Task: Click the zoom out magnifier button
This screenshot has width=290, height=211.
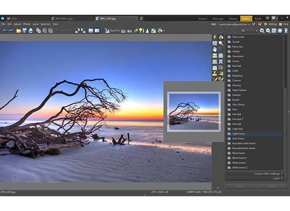Action: click(268, 31)
